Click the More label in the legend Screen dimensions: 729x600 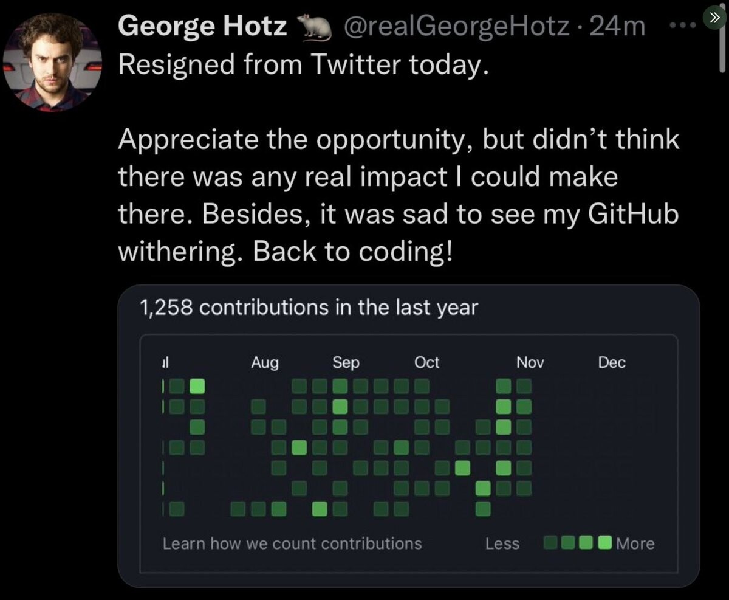coord(635,543)
